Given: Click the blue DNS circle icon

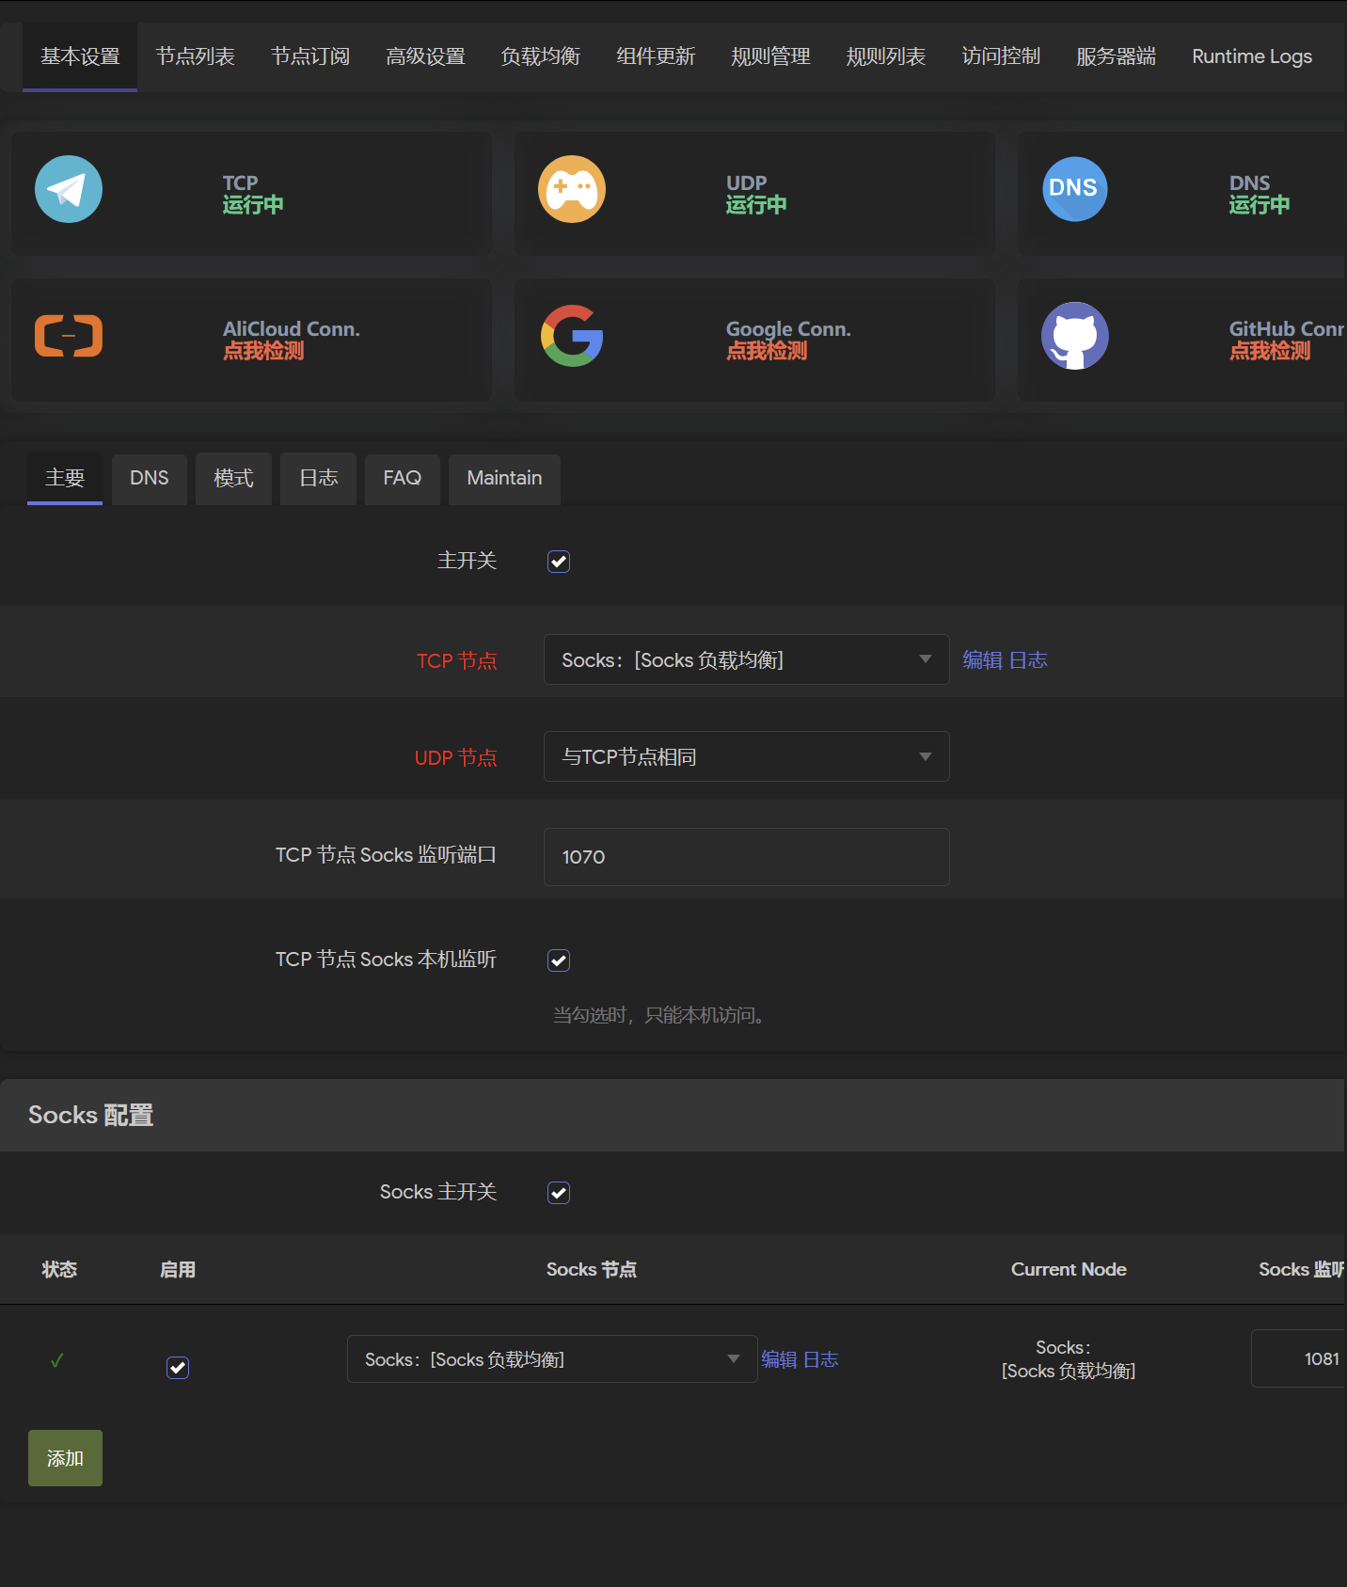Looking at the screenshot, I should pos(1075,189).
